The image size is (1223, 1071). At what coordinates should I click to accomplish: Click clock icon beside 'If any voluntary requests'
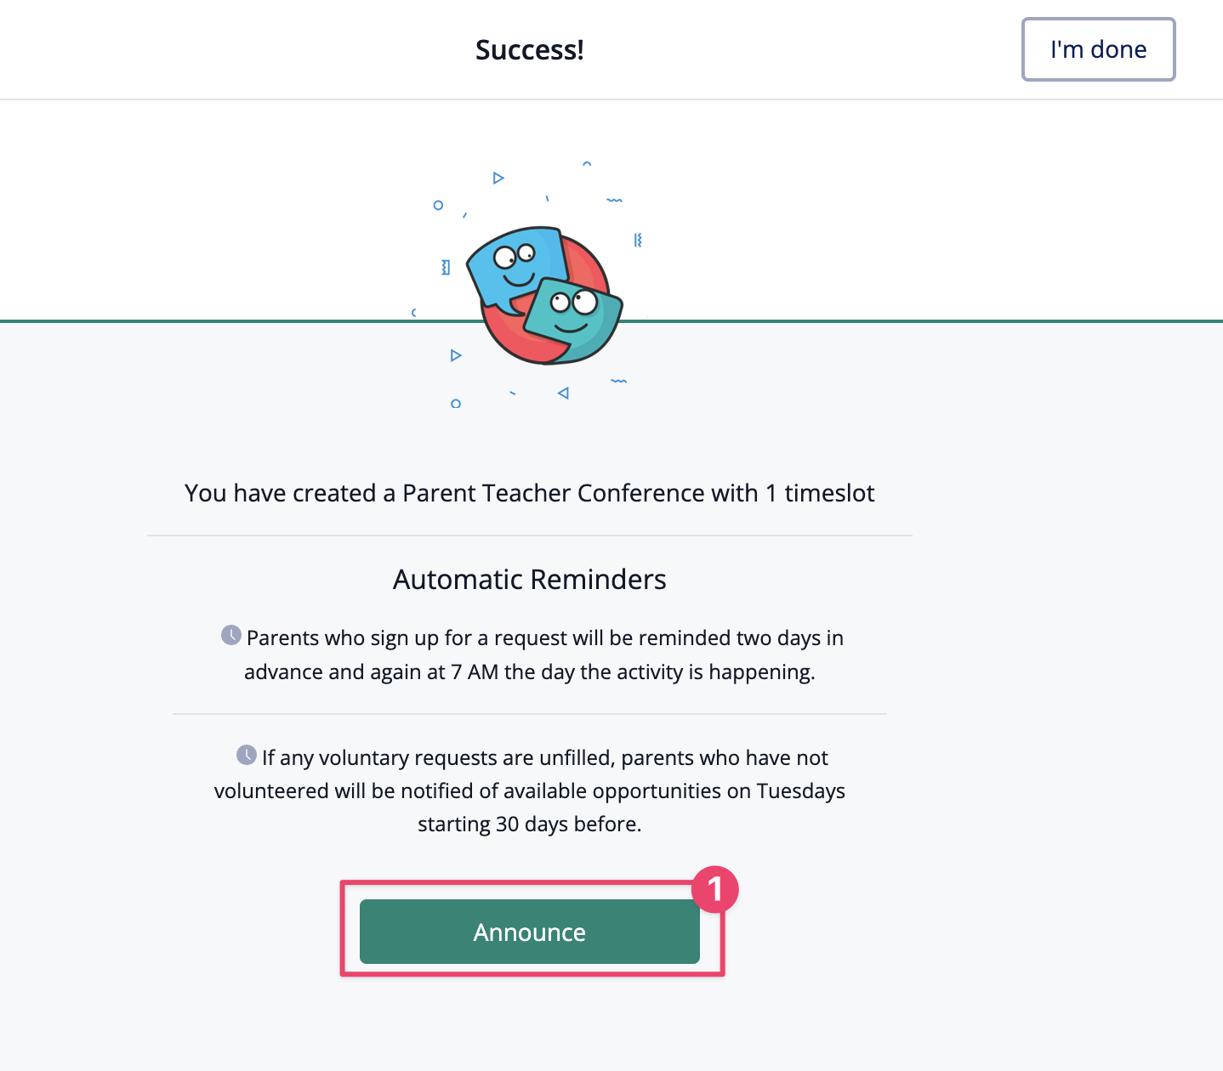tap(247, 755)
